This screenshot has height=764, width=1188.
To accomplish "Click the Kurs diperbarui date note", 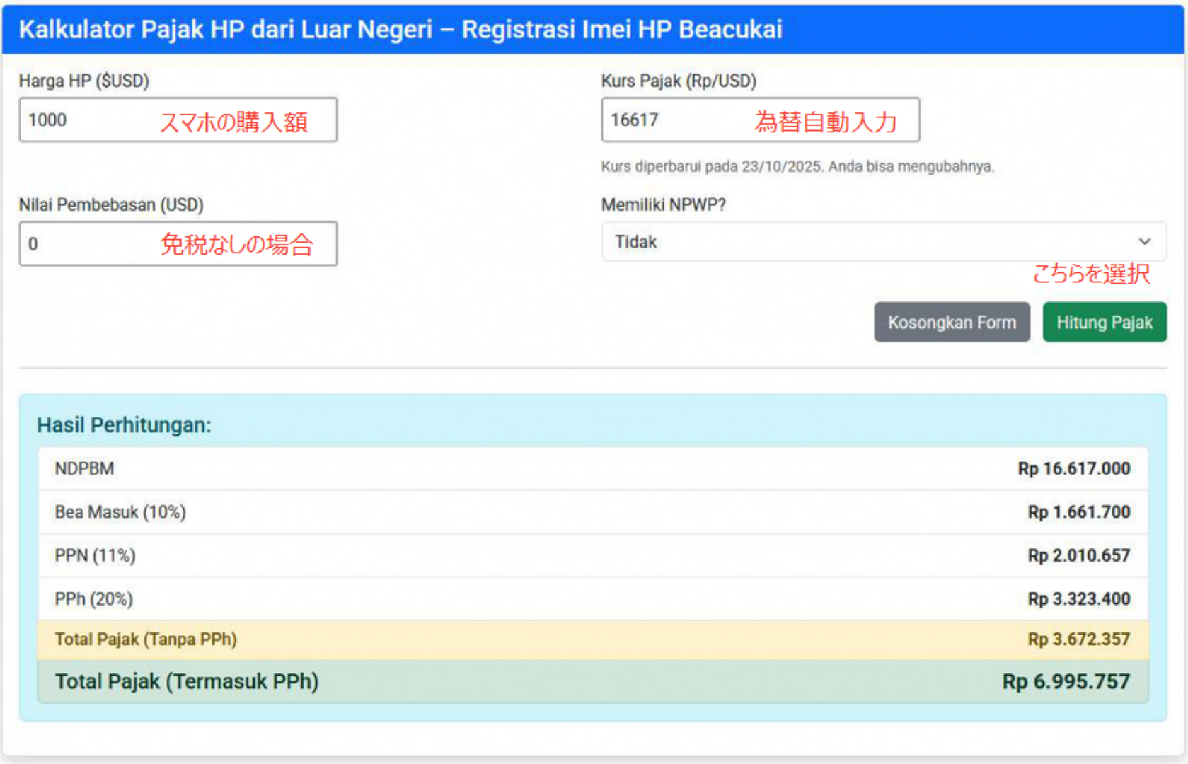I will coord(797,167).
